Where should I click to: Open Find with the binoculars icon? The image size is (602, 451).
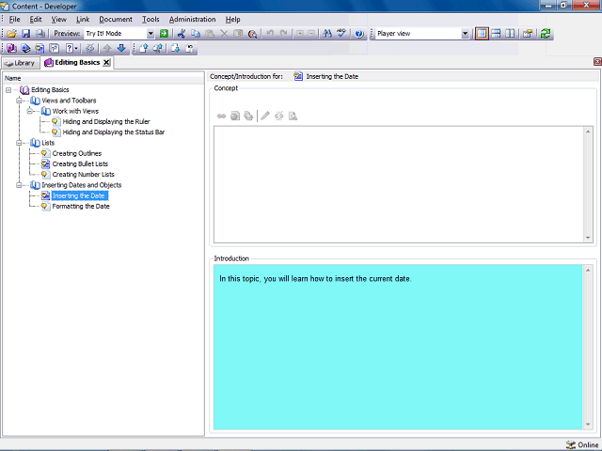tap(327, 34)
